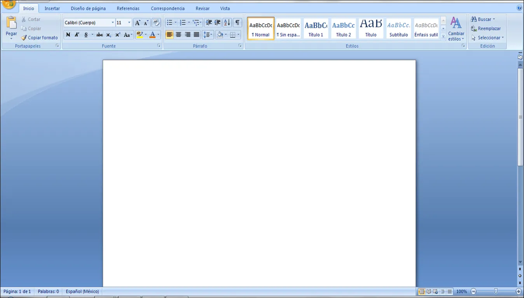Apply subscript formatting
The width and height of the screenshot is (524, 298).
pos(109,35)
